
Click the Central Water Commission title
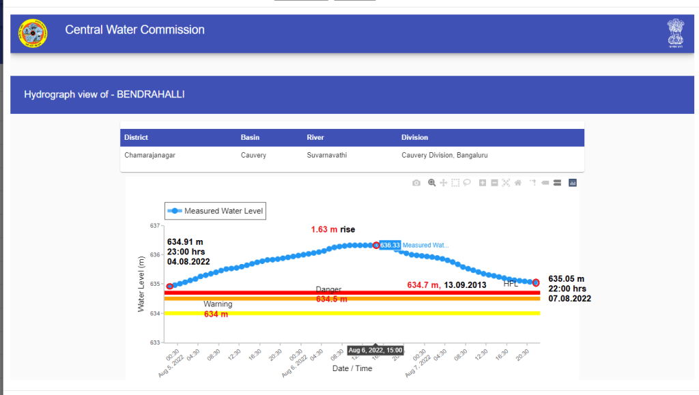point(134,30)
